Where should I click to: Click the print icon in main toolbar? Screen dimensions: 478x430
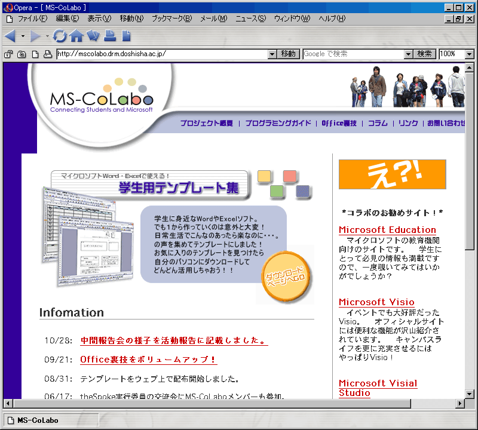pos(110,36)
